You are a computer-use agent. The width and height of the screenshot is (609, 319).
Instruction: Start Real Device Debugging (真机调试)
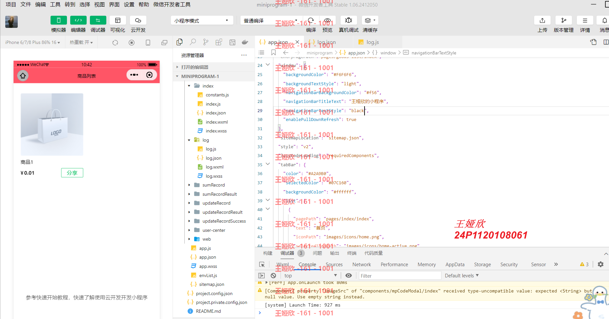click(x=348, y=20)
